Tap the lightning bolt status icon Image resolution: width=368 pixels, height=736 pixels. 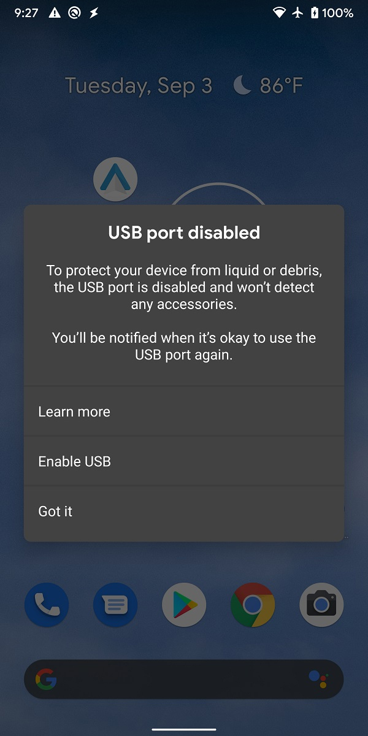click(x=94, y=13)
